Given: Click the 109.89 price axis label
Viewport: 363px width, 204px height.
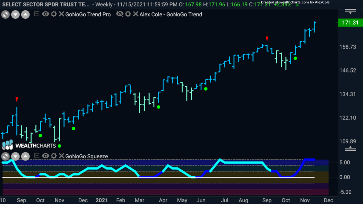Looking at the screenshot, I should [348, 142].
